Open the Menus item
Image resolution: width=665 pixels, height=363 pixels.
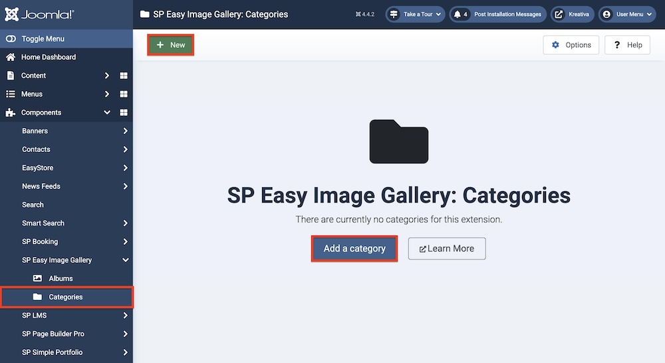(32, 94)
